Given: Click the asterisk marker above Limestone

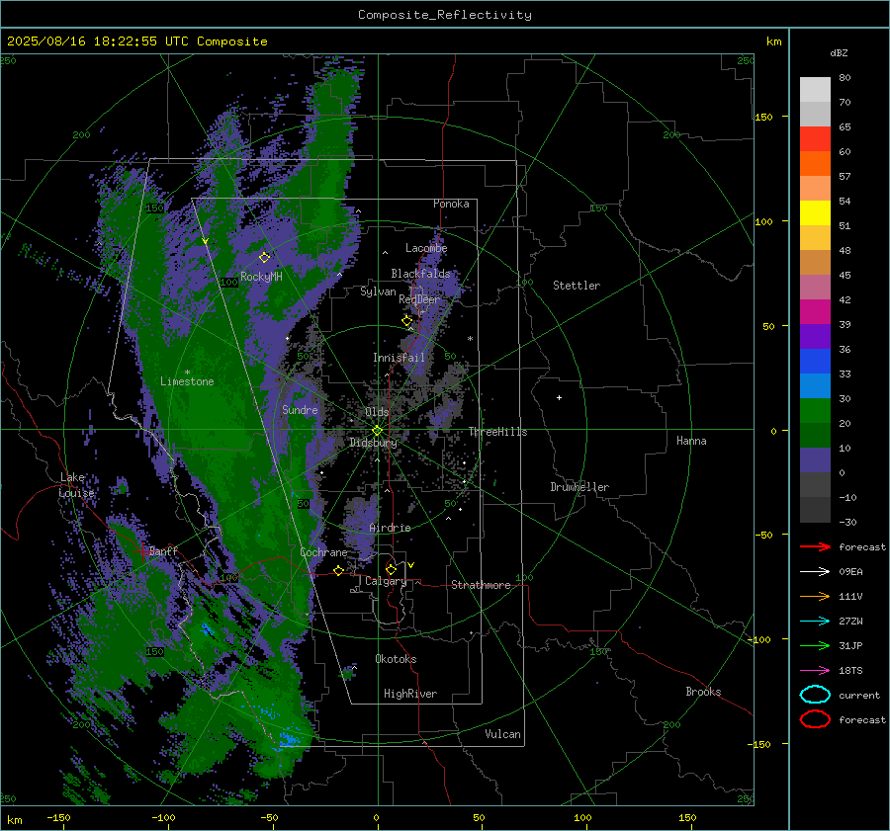Looking at the screenshot, I should [187, 373].
